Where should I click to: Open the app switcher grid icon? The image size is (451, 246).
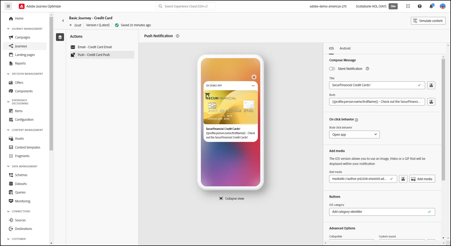(x=408, y=6)
